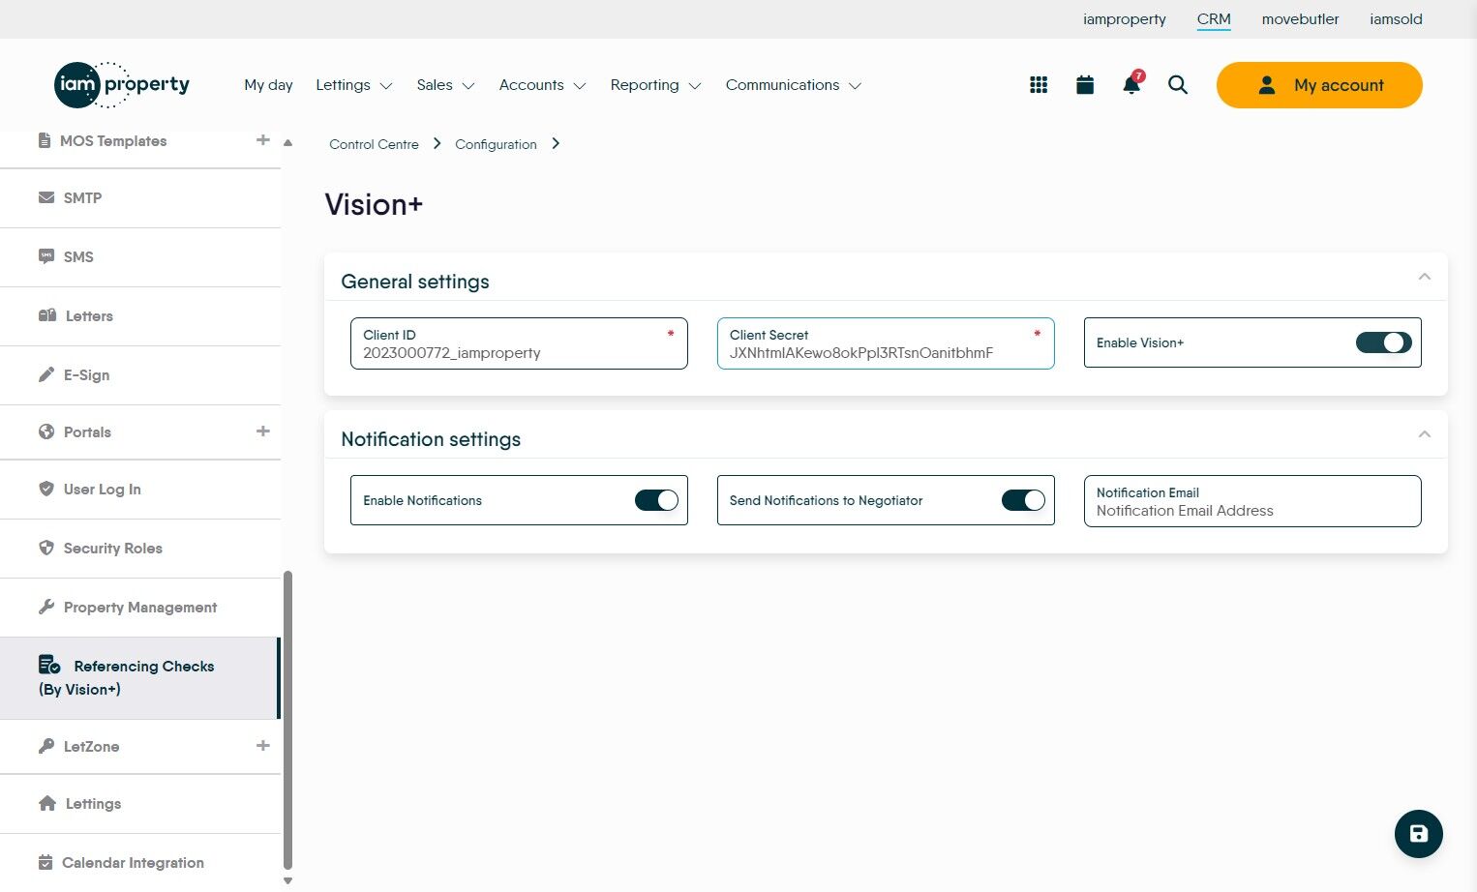This screenshot has height=892, width=1477.
Task: Expand the Sales dropdown menu
Action: (x=445, y=85)
